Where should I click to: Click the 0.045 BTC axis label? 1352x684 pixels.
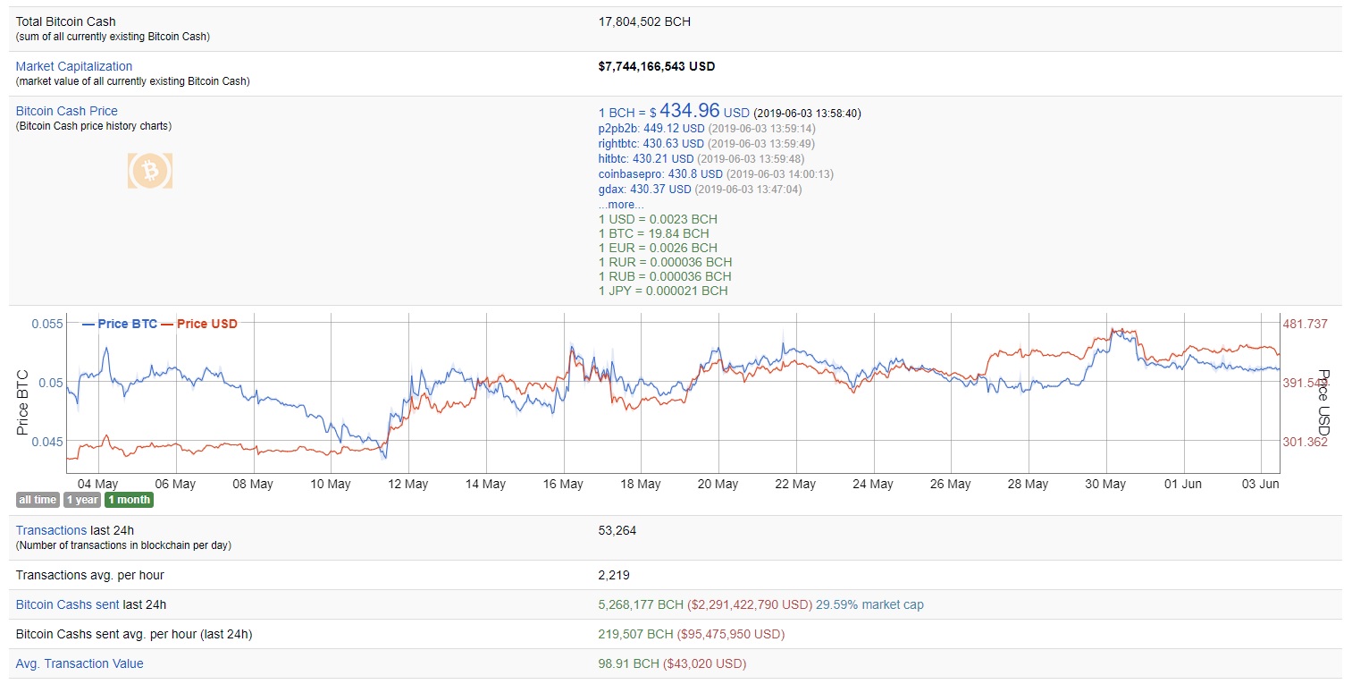pyautogui.click(x=47, y=442)
